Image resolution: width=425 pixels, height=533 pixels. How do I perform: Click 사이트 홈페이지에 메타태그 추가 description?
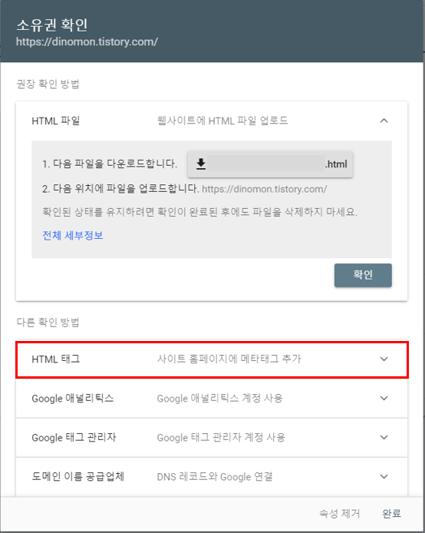click(x=229, y=359)
